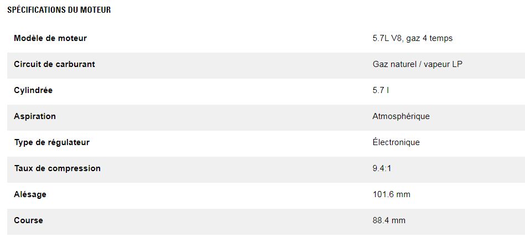This screenshot has width=525, height=242.
Task: Select the Circuit de carburant label
Action: pyautogui.click(x=54, y=64)
